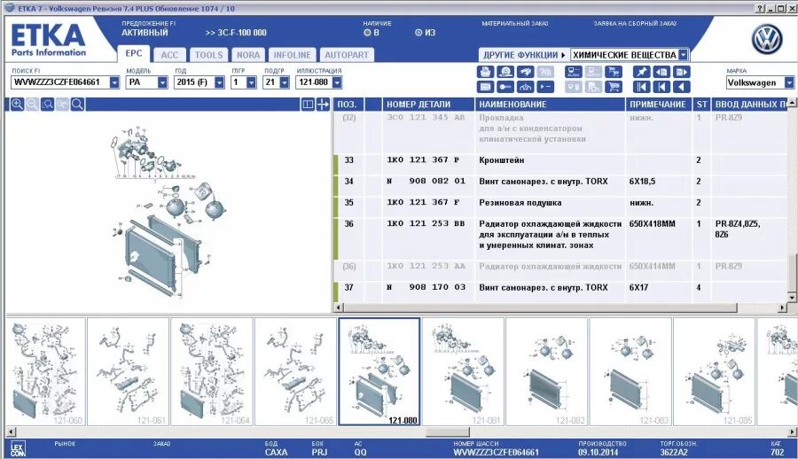798x459 pixels.
Task: Click the VIN search input field
Action: coord(60,82)
